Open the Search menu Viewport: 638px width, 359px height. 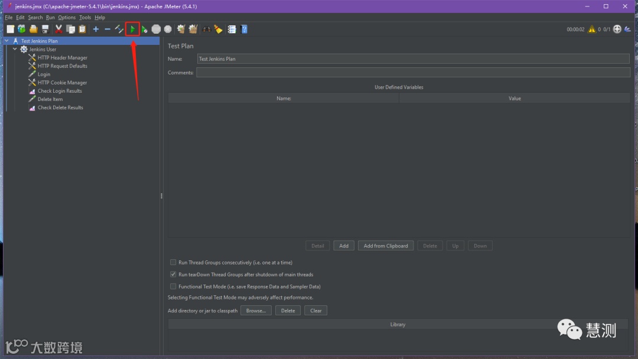click(35, 18)
